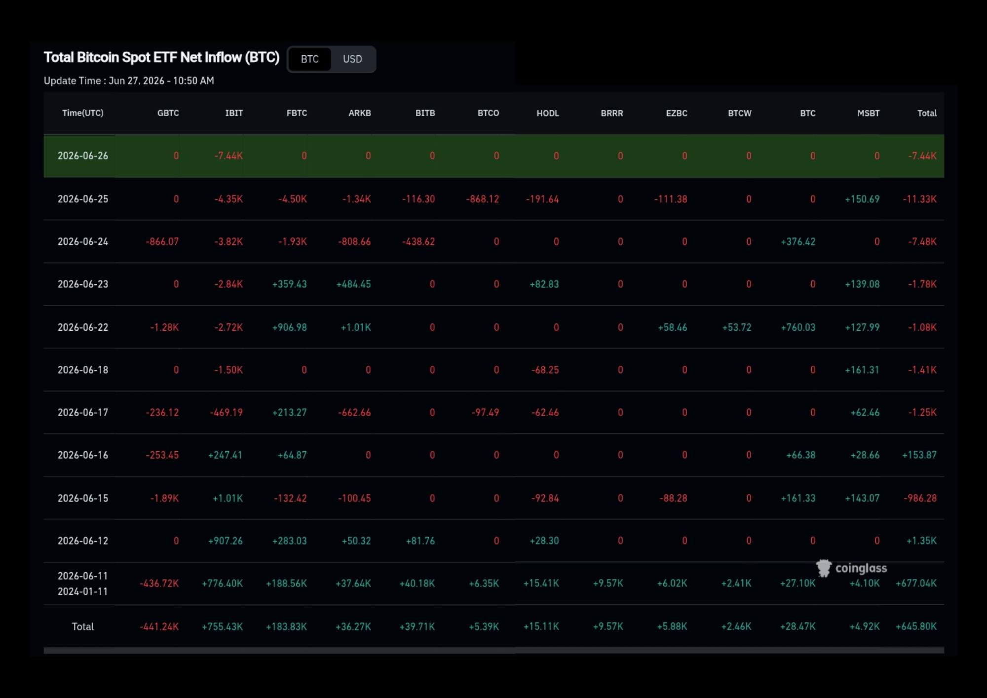Click FBTC value -4.50K on 2026-06-25
The image size is (987, 698).
click(x=293, y=199)
